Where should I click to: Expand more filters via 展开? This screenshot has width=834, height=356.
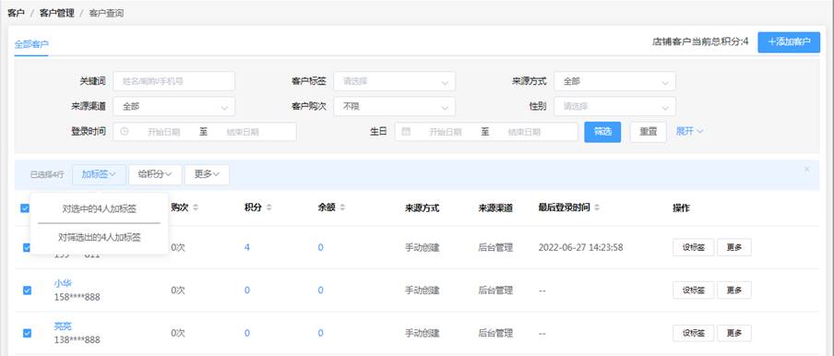tap(690, 131)
